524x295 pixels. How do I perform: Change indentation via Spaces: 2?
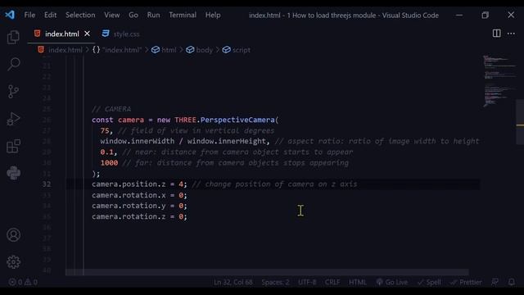coord(275,282)
